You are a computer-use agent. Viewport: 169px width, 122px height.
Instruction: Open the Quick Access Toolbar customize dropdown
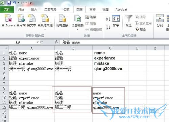point(31,3)
